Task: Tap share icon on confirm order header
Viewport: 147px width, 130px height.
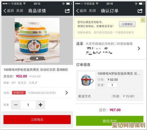Action: pos(140,11)
